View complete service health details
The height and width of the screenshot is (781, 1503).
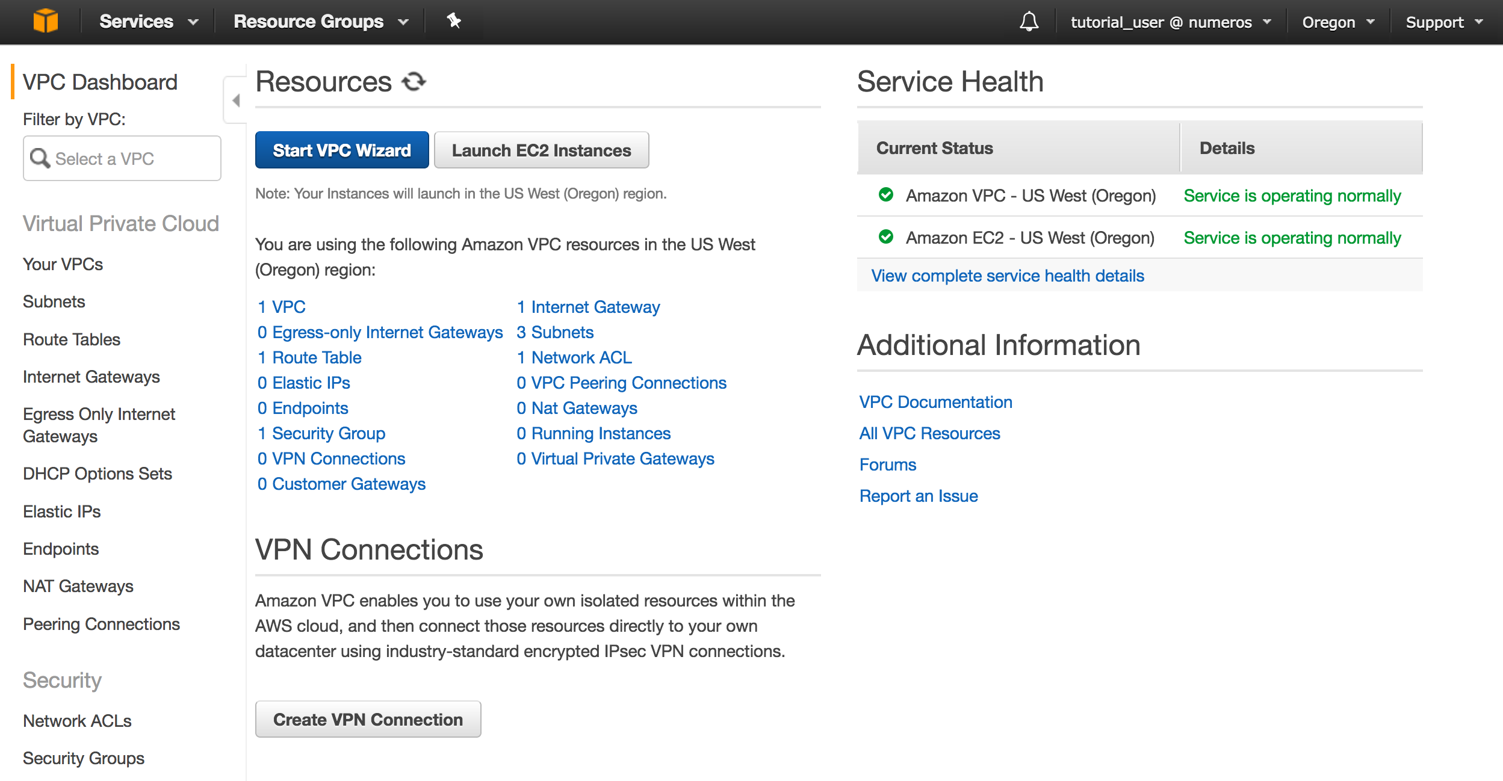pyautogui.click(x=1008, y=276)
